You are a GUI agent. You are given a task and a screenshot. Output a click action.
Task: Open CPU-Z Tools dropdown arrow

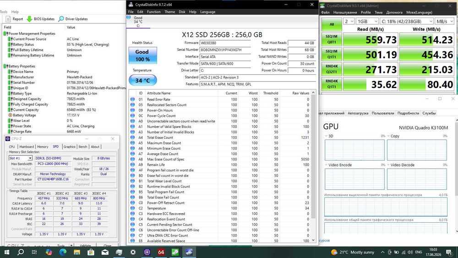(x=71, y=246)
